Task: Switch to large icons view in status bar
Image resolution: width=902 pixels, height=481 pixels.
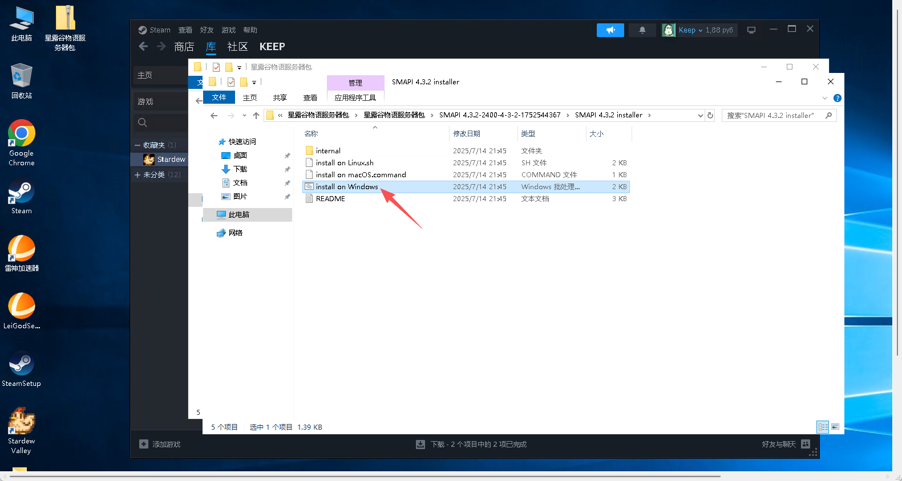Action: [x=835, y=427]
